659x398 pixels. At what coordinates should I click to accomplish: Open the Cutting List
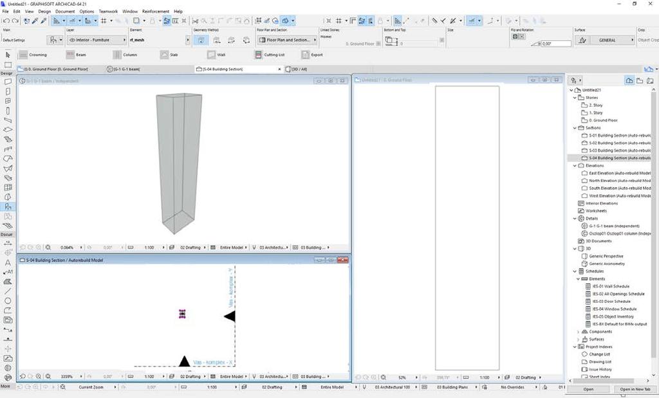point(270,55)
